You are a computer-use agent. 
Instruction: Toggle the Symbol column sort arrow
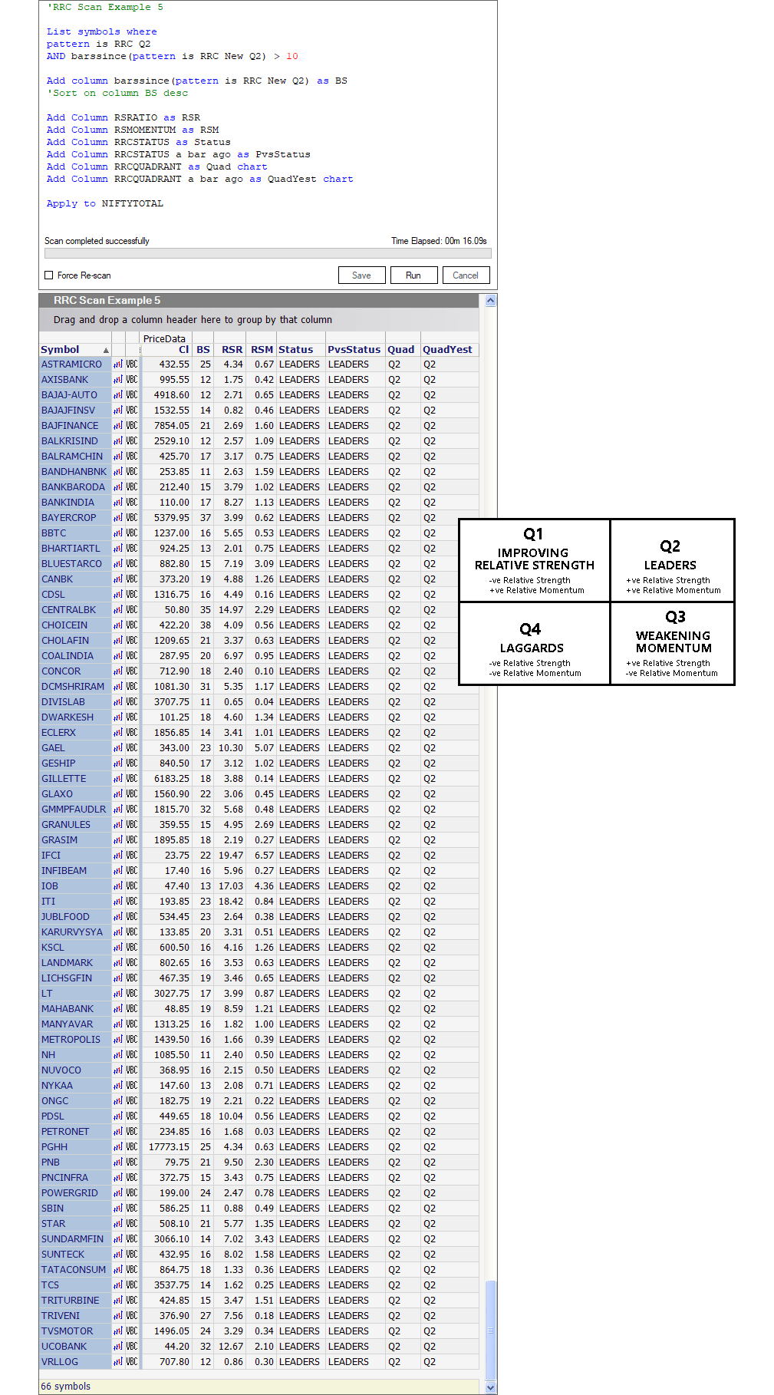click(106, 351)
